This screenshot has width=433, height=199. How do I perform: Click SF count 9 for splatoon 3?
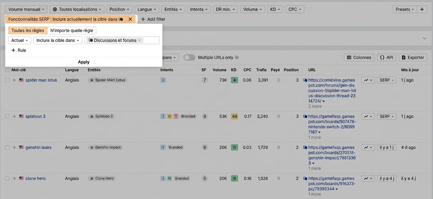pyautogui.click(x=205, y=116)
